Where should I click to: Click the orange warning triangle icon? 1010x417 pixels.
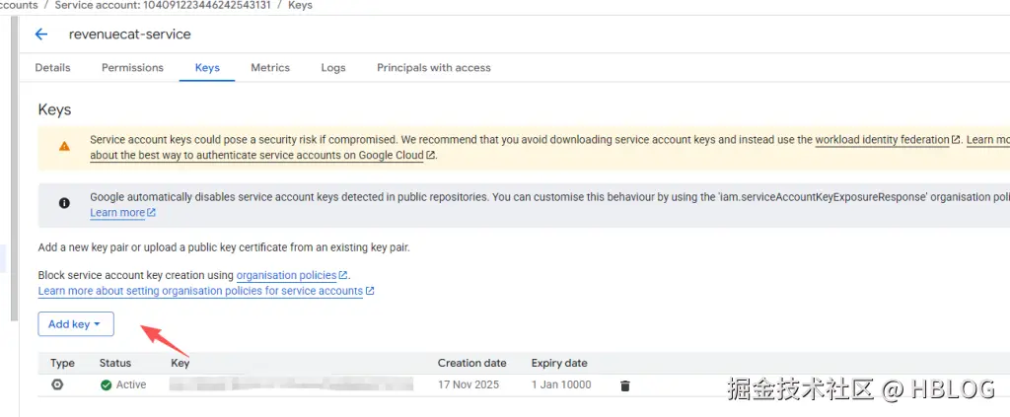[x=64, y=146]
